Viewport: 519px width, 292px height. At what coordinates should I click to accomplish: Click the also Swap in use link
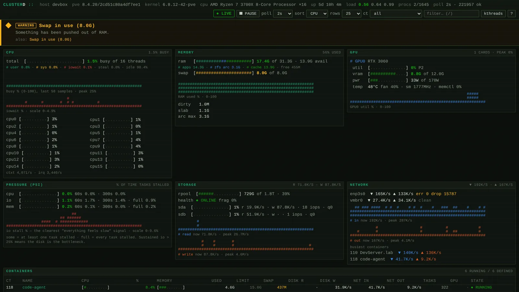coord(50,40)
